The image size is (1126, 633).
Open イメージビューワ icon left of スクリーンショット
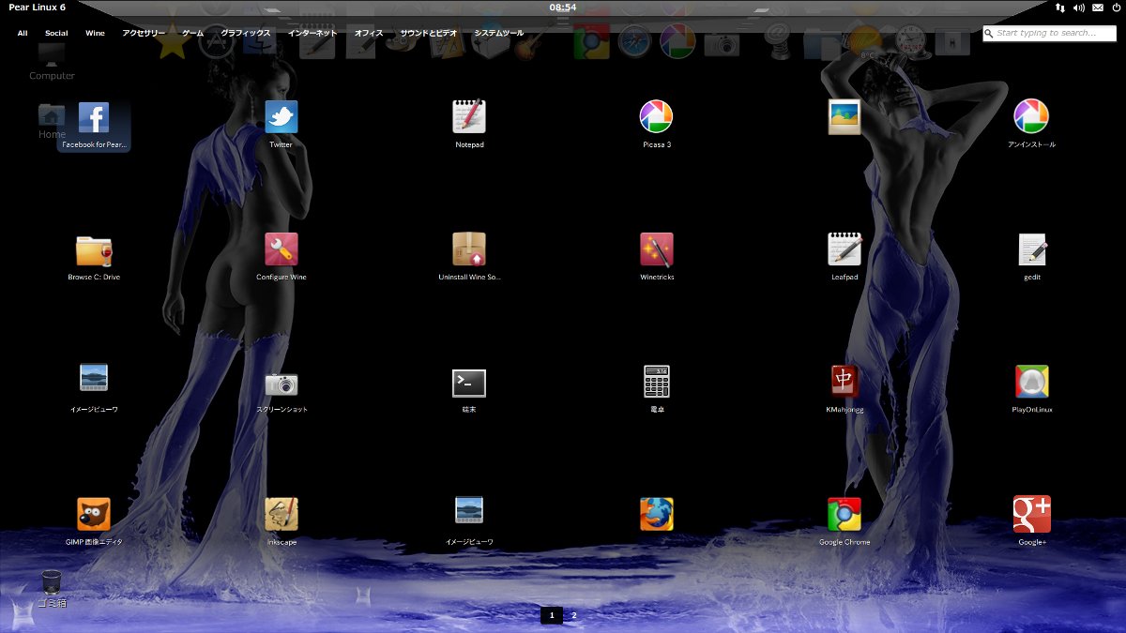94,378
